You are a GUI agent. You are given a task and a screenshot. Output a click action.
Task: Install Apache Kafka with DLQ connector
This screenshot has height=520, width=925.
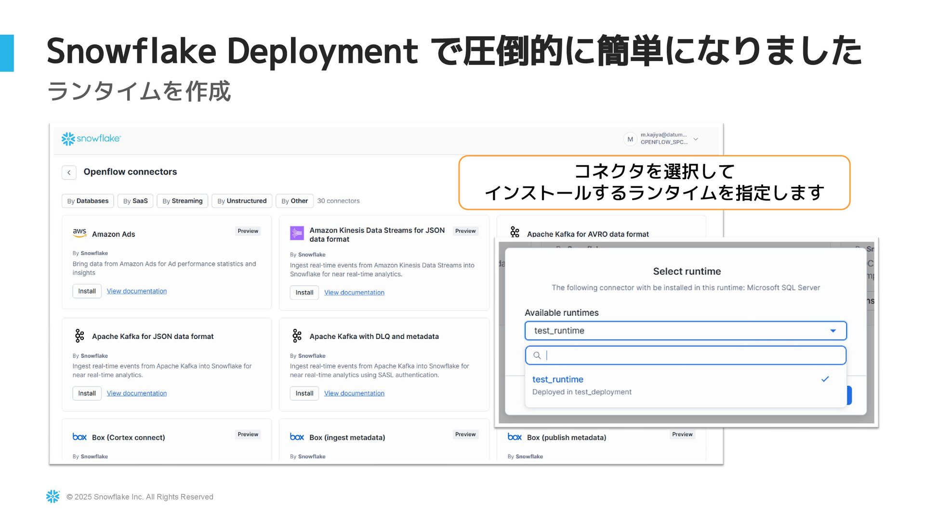tap(304, 393)
